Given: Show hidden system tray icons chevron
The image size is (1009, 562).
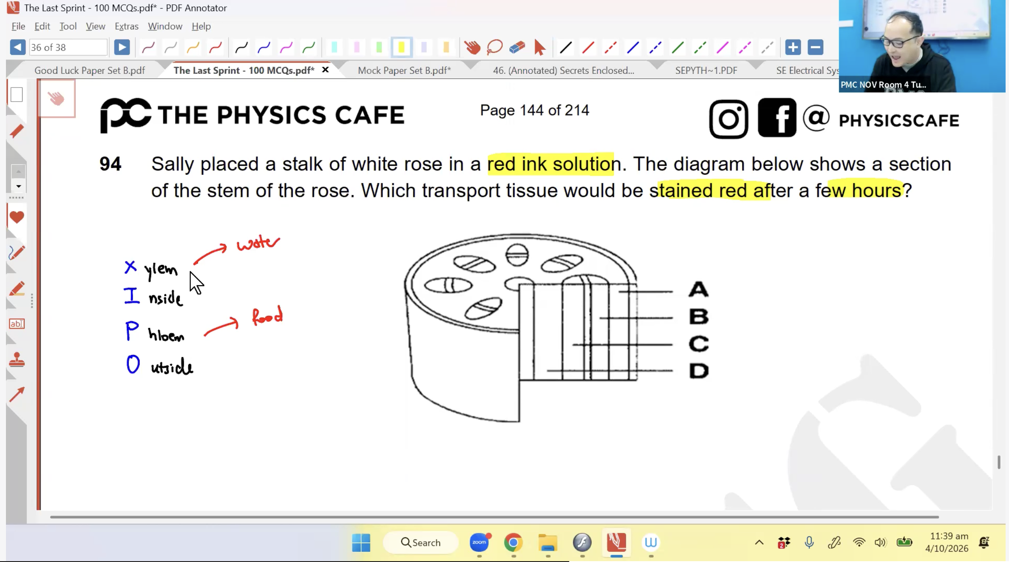Looking at the screenshot, I should (759, 542).
